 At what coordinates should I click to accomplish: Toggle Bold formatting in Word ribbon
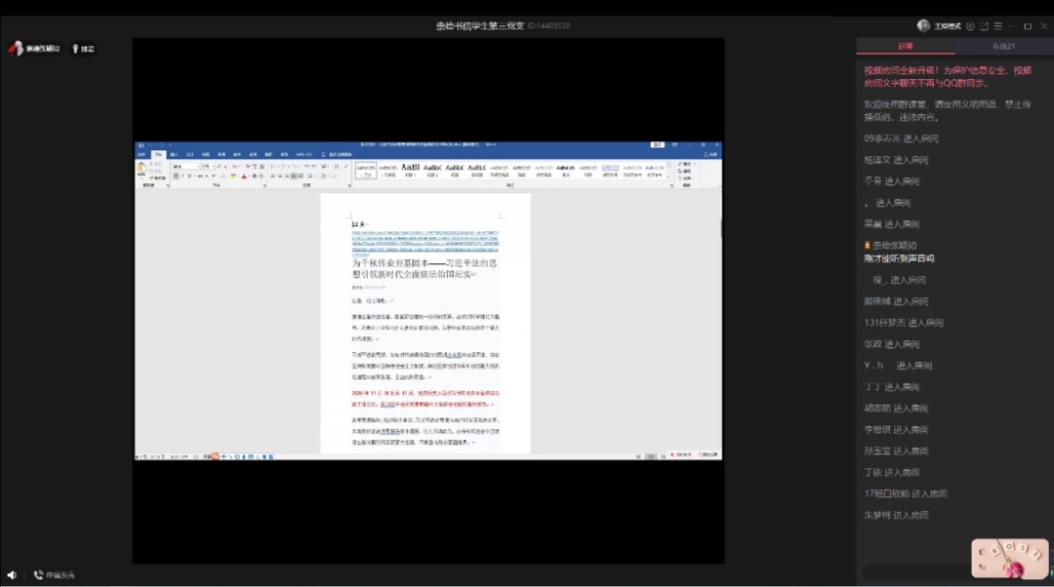pos(177,176)
